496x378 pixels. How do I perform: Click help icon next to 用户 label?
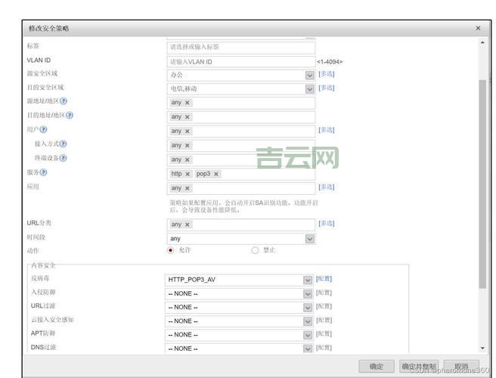43,130
